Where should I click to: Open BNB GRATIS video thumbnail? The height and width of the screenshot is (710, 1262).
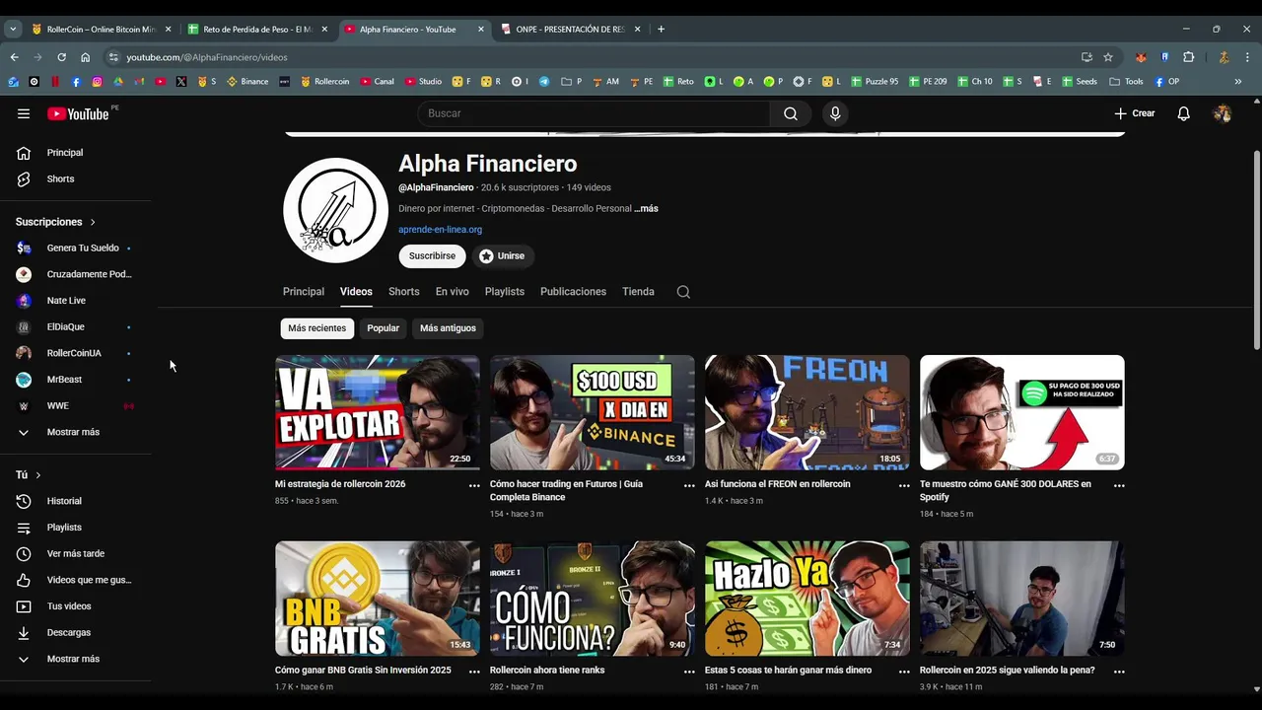378,599
